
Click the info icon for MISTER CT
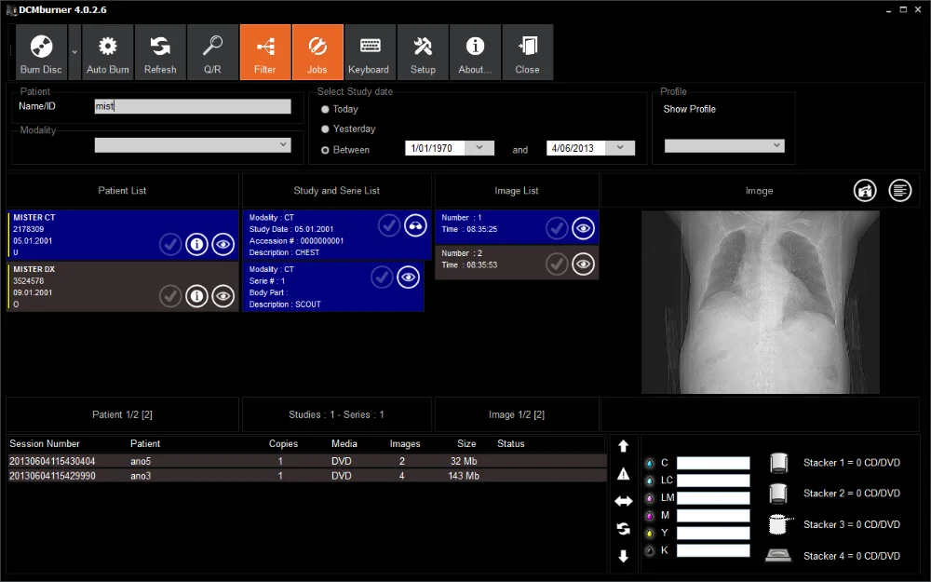pyautogui.click(x=196, y=244)
